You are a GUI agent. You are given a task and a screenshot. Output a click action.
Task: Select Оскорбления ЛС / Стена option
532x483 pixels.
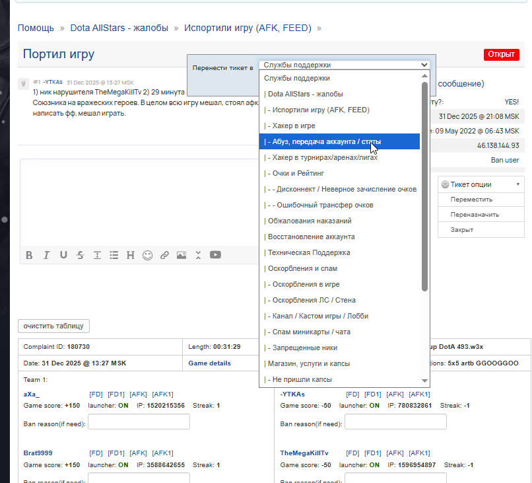[339, 300]
